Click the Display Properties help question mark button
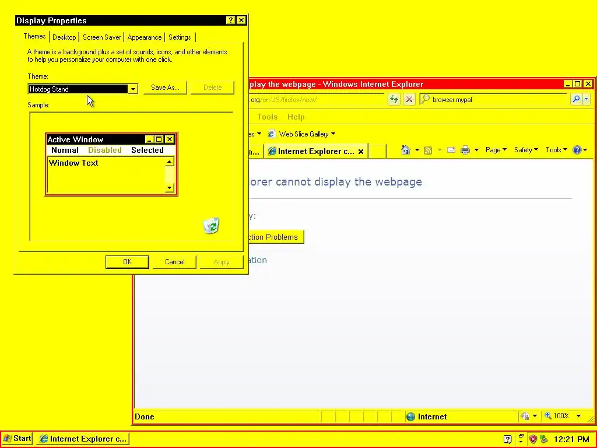Screen dimensions: 597x448 230,20
